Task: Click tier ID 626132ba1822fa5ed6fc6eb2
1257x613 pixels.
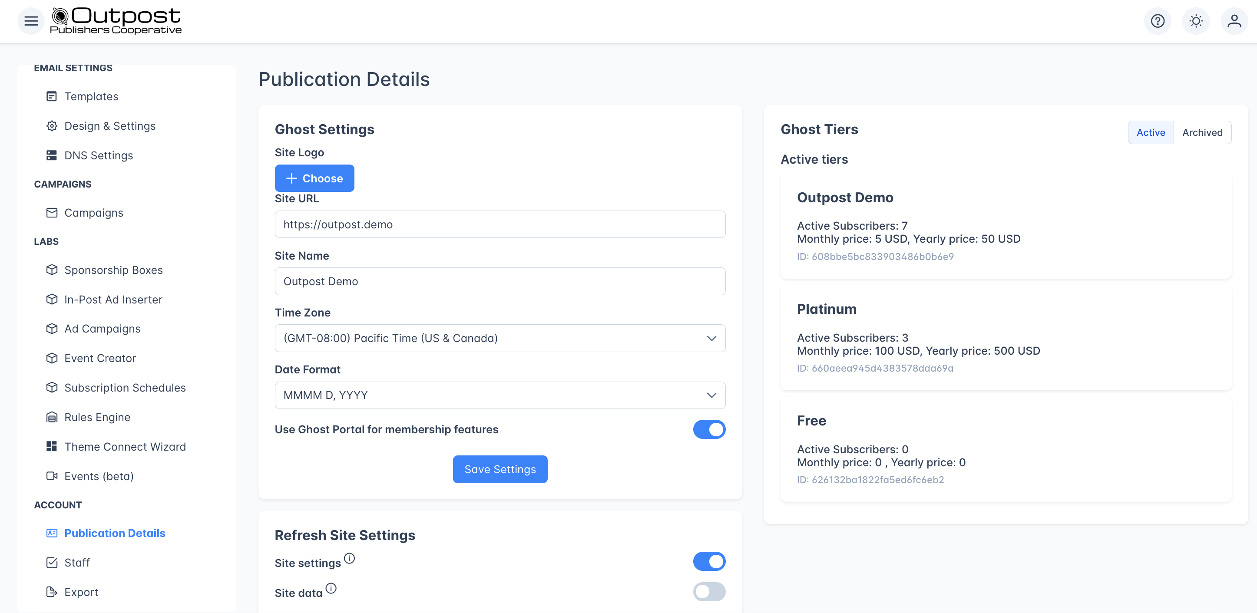Action: (x=870, y=480)
